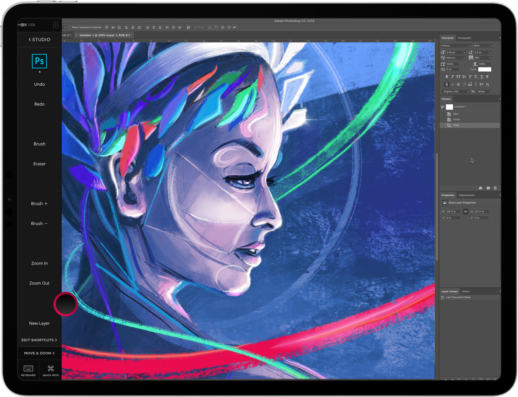This screenshot has width=518, height=397.
Task: Open anti-aliasing Sharp dropdown
Action: [484, 92]
